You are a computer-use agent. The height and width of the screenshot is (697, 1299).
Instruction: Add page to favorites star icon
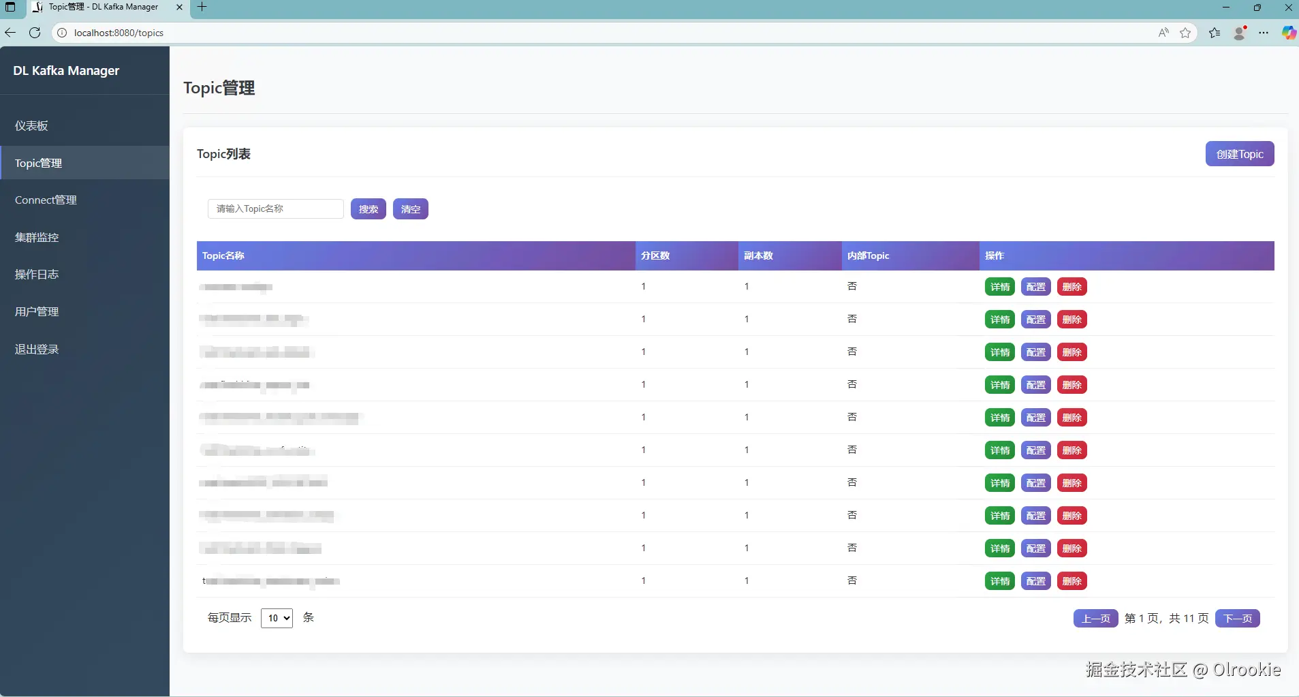(1185, 33)
